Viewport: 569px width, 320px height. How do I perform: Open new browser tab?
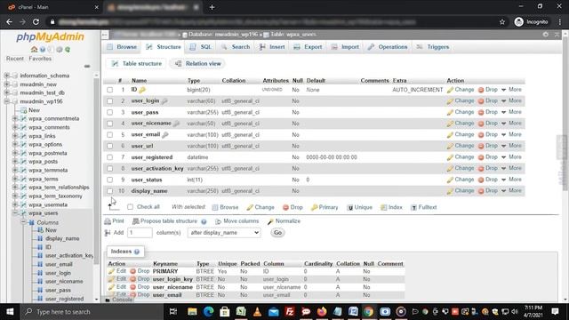tap(212, 7)
